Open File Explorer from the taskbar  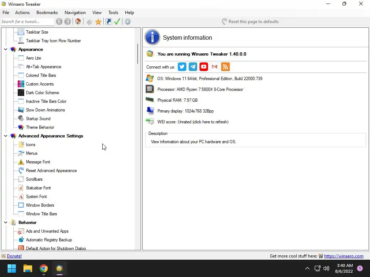pos(27,268)
